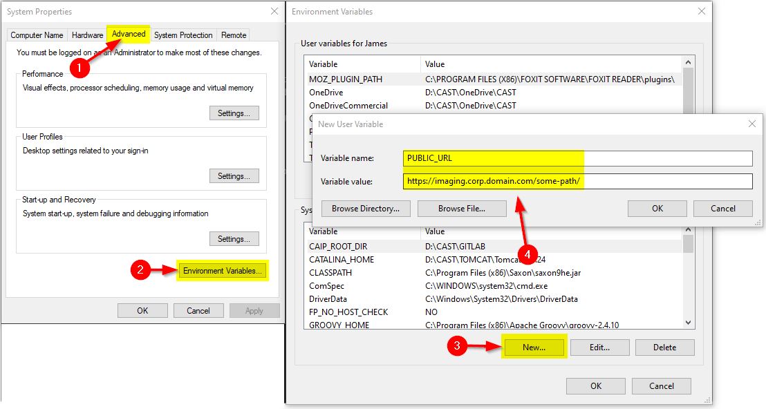766x409 pixels.
Task: Close the New User Variable dialog
Action: point(751,124)
